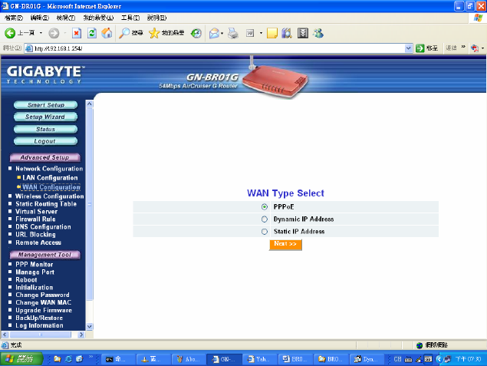Viewport: 487px width, 366px height.
Task: Open DNS Configuration link
Action: (43, 227)
